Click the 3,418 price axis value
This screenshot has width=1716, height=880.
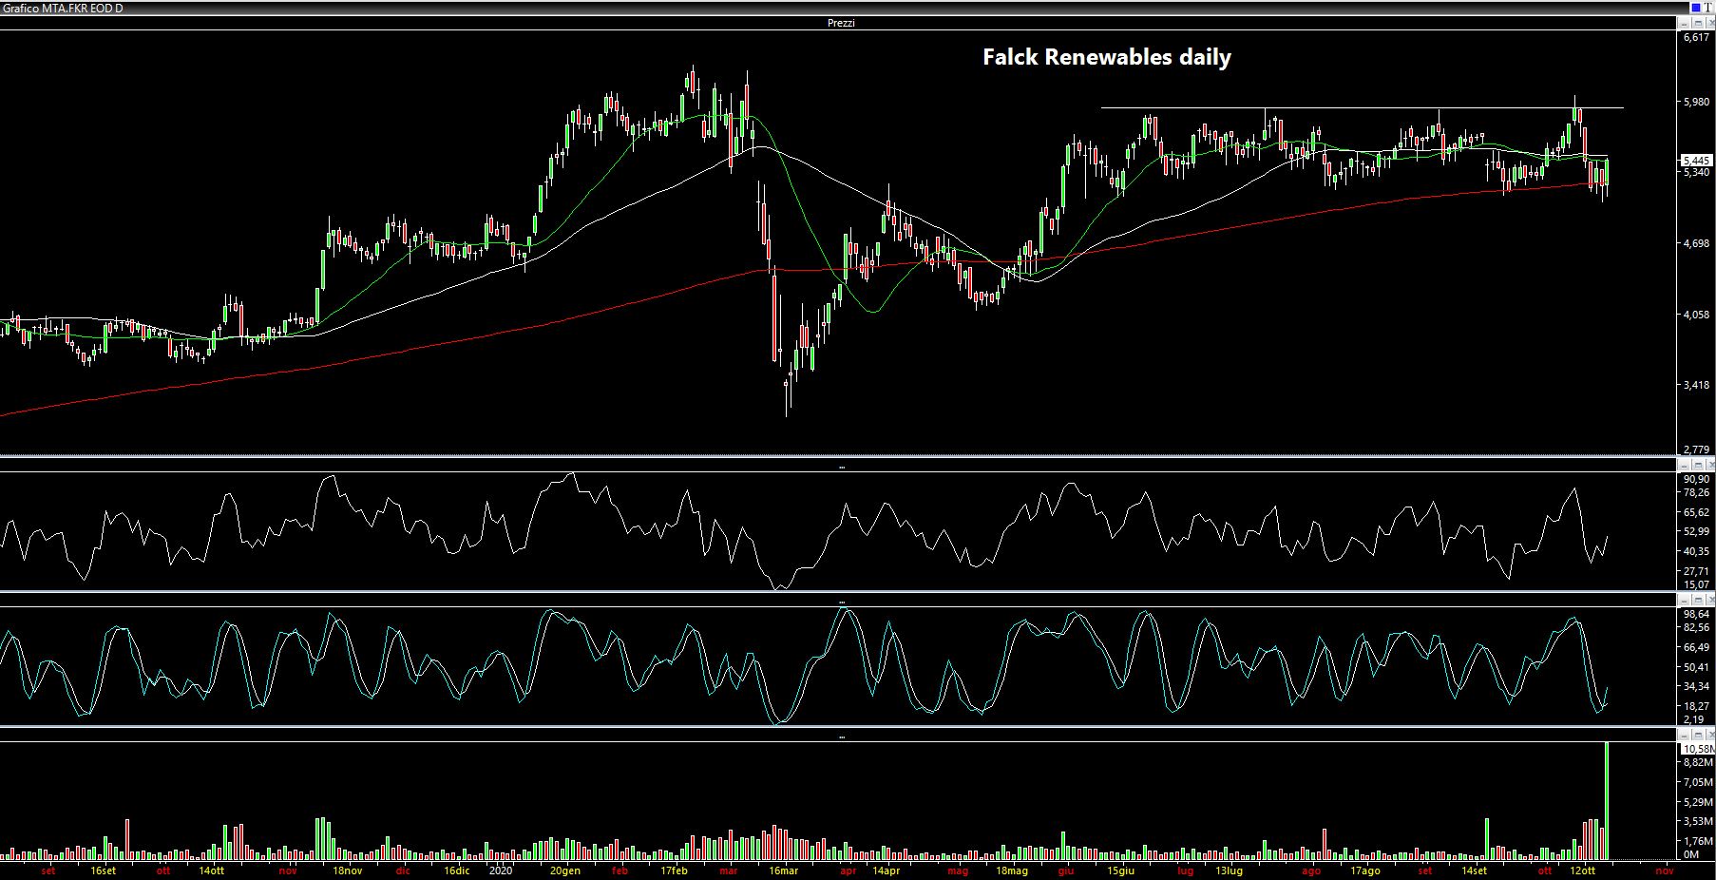click(1695, 386)
